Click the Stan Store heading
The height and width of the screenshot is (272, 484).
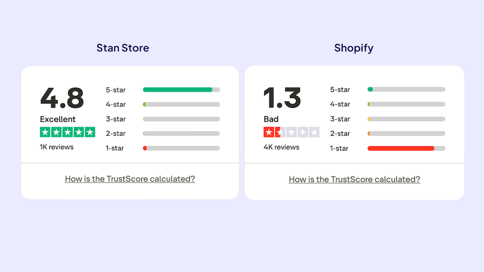coord(123,48)
